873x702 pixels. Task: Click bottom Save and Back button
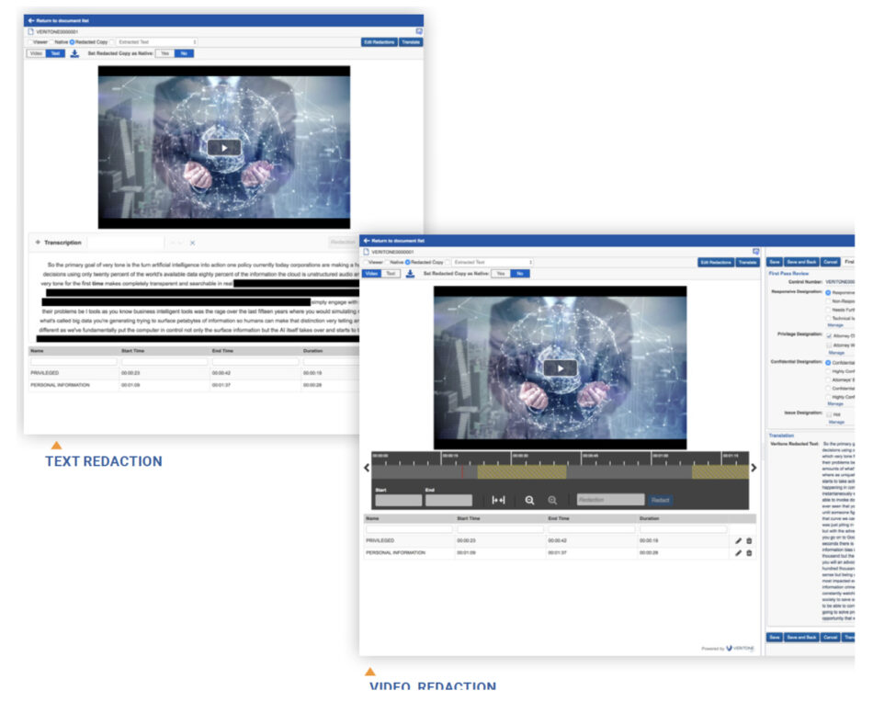click(x=801, y=638)
